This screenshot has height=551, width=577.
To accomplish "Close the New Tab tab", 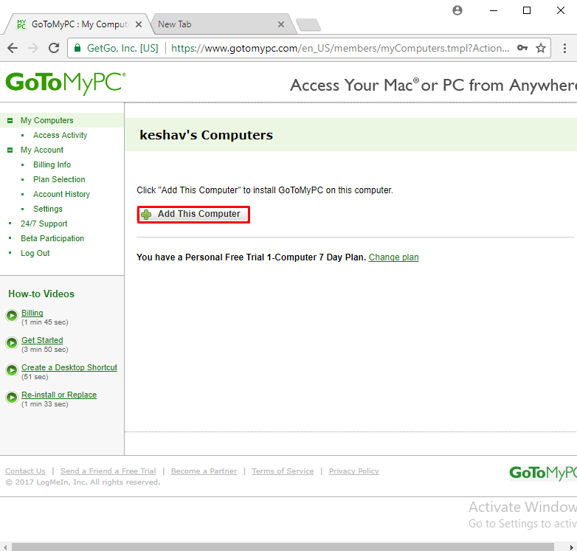I will pos(281,24).
